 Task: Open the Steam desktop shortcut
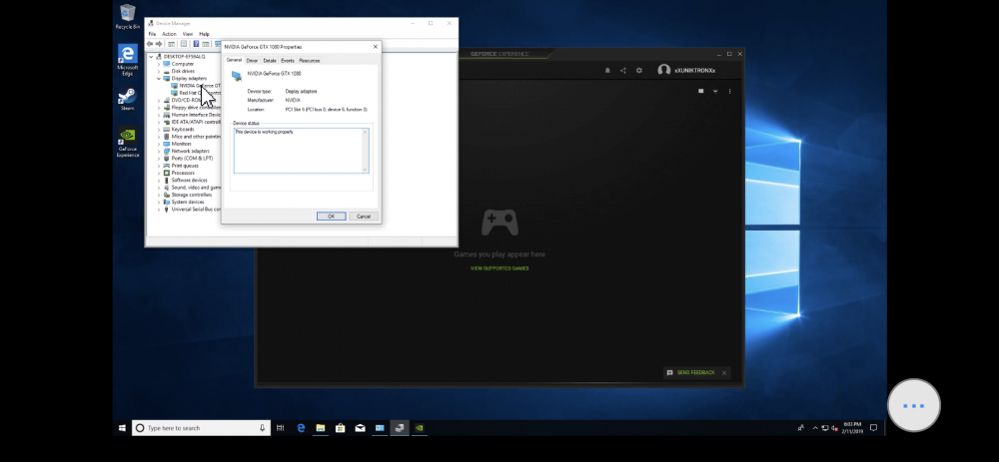[x=128, y=100]
